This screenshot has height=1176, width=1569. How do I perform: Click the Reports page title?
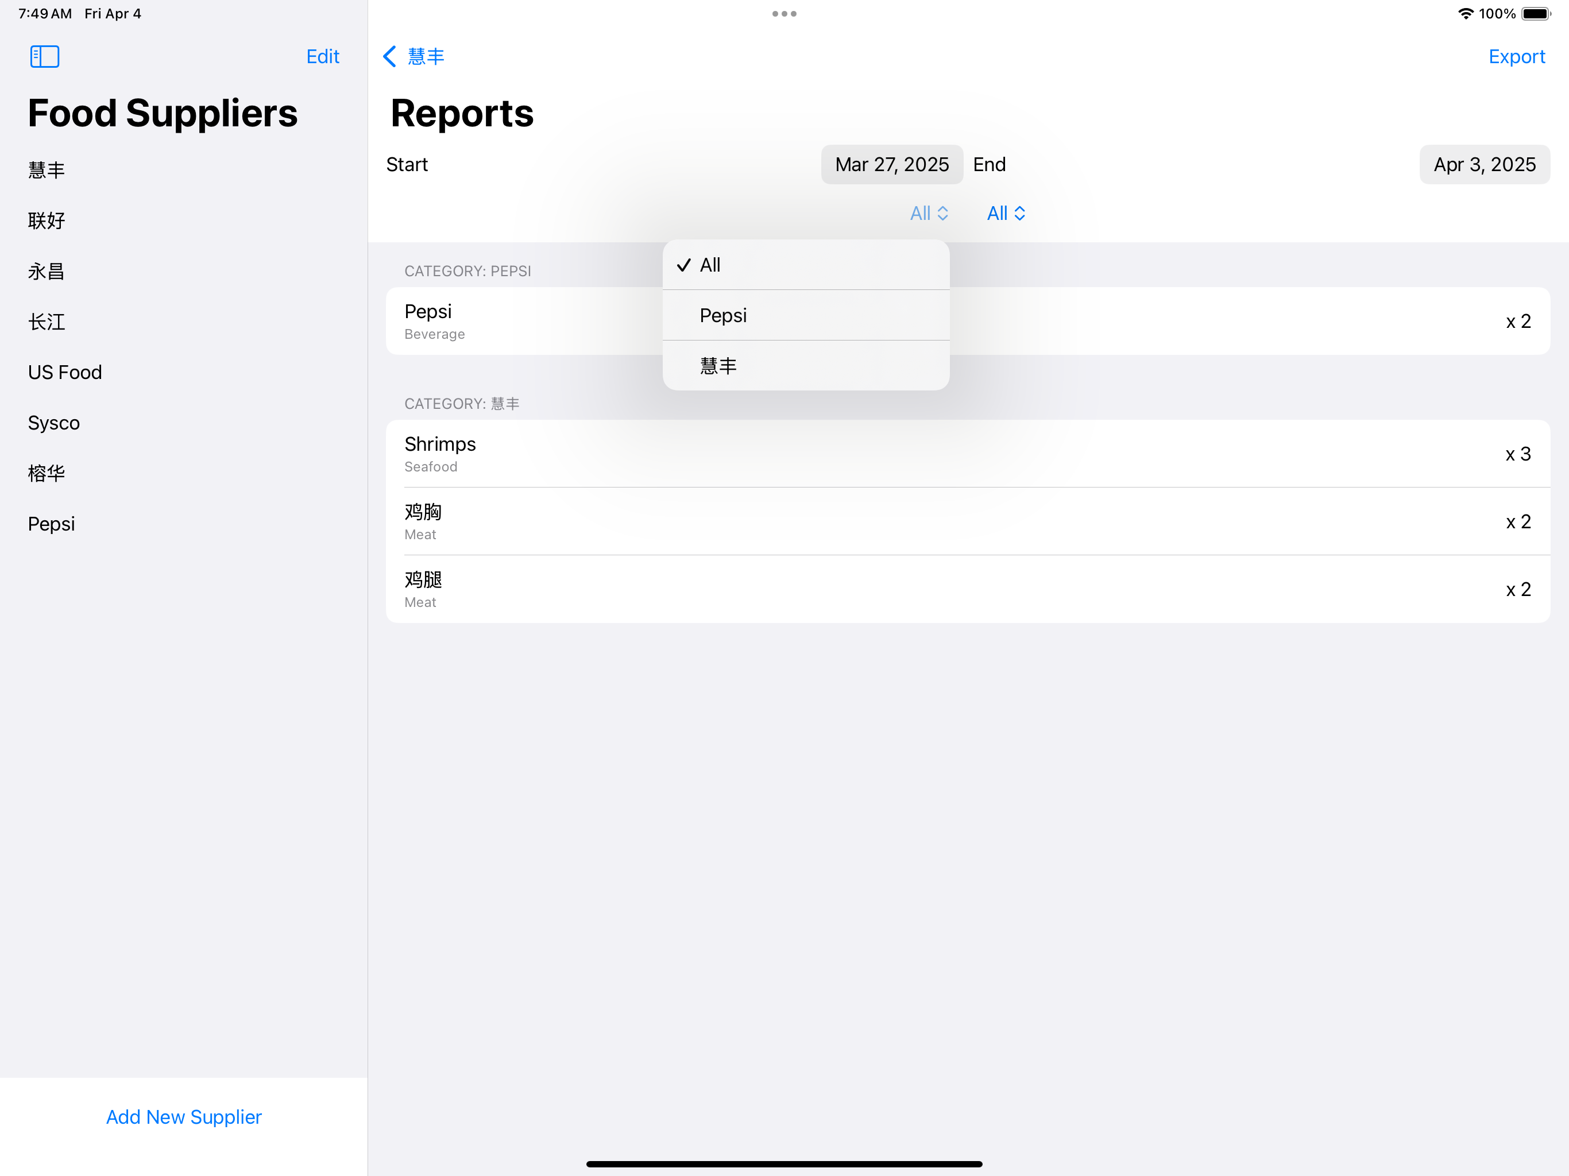(462, 114)
